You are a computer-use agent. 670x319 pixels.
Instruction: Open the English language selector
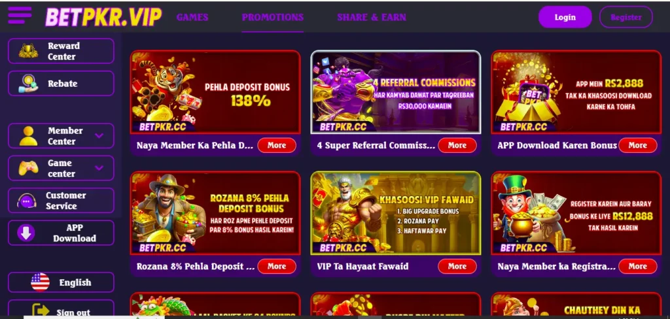click(x=61, y=282)
